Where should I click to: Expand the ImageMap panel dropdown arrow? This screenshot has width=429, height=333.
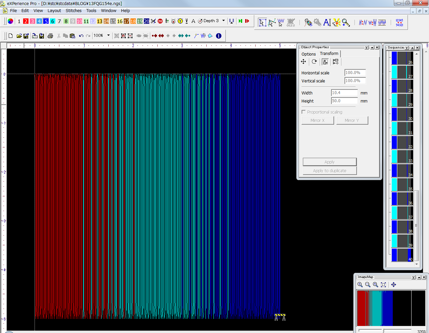[x=414, y=277]
